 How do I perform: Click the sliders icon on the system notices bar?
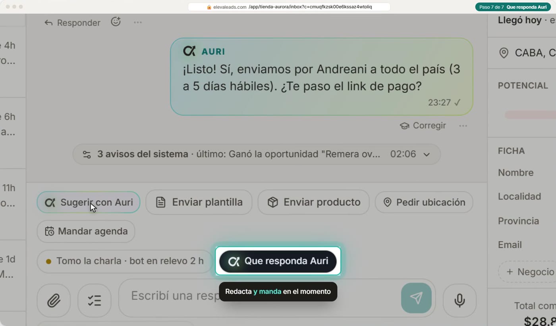pyautogui.click(x=87, y=154)
